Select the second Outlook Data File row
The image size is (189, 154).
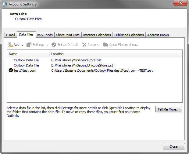coord(94,65)
